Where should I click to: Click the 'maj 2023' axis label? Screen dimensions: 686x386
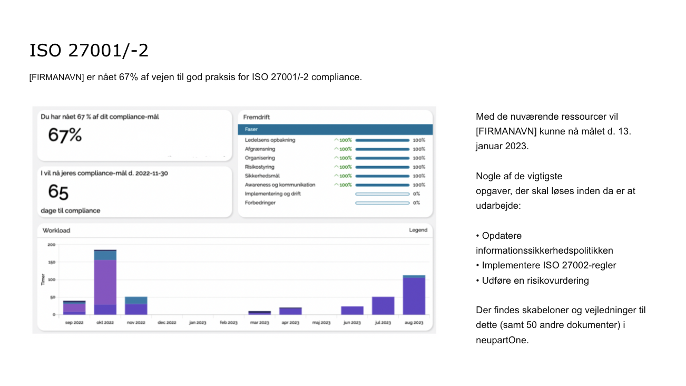pos(321,323)
